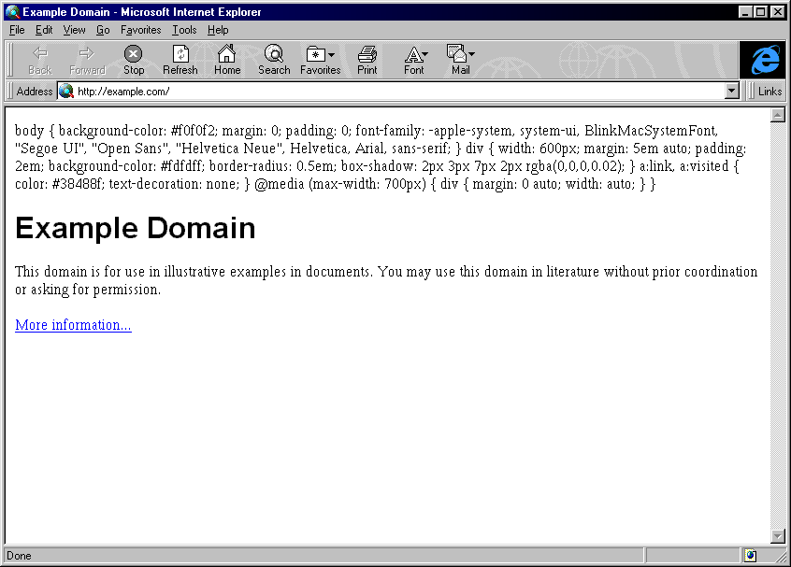This screenshot has width=791, height=567.
Task: Click the scrollbar up arrow
Action: (x=777, y=116)
